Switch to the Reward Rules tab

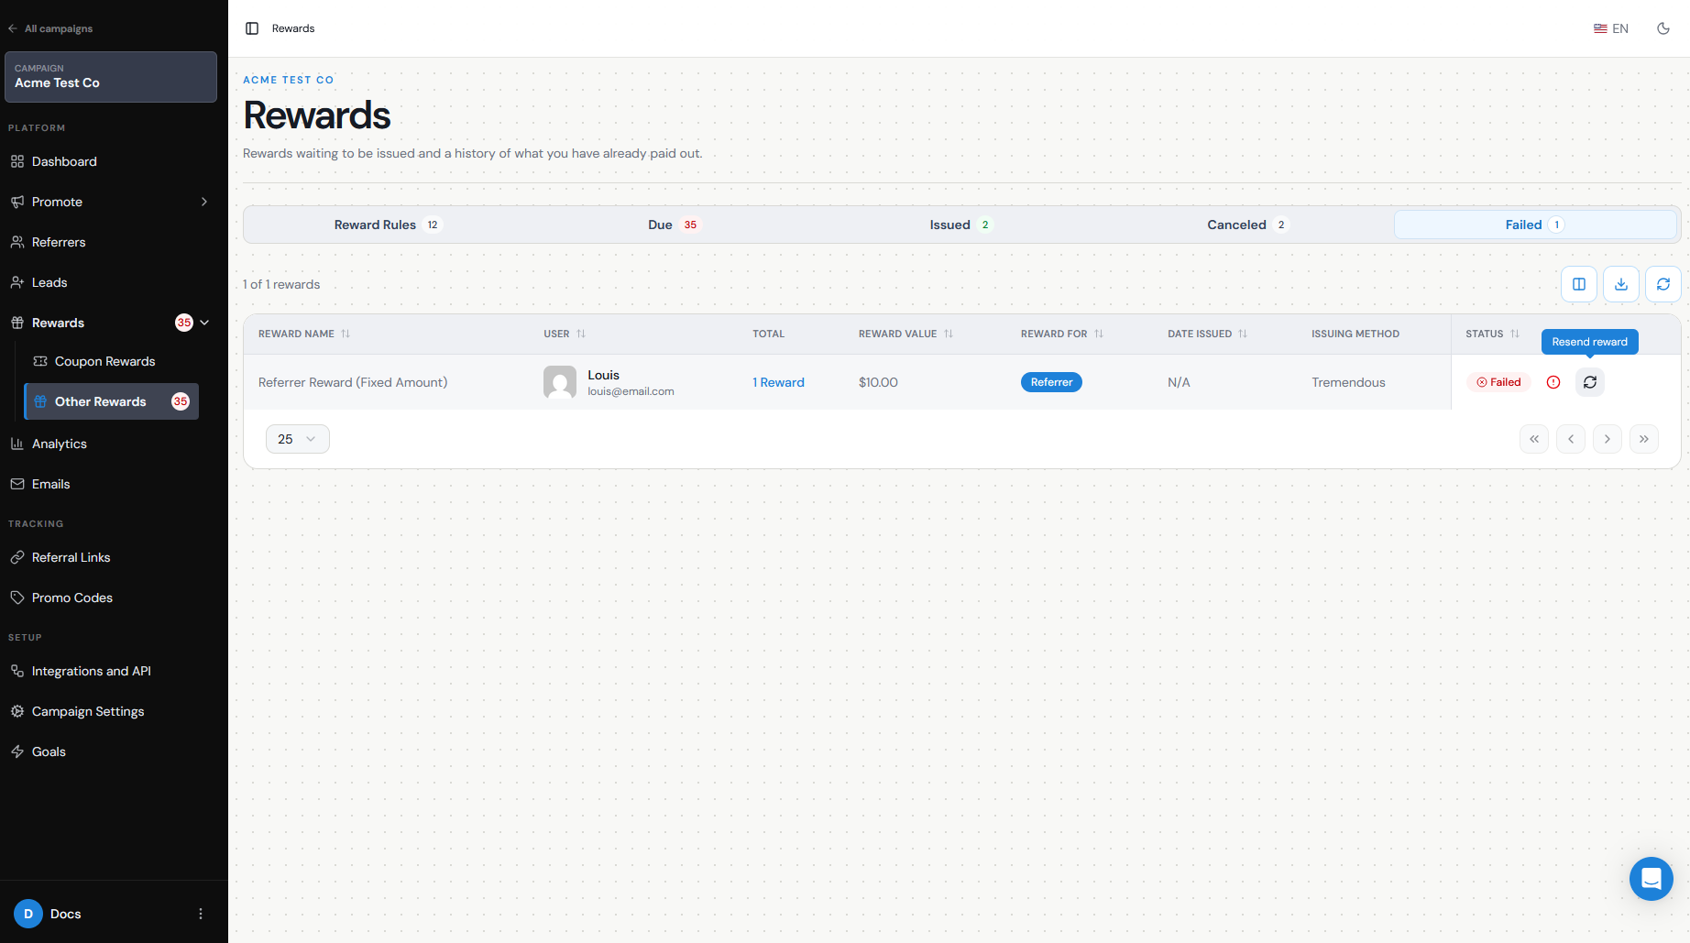coord(387,225)
